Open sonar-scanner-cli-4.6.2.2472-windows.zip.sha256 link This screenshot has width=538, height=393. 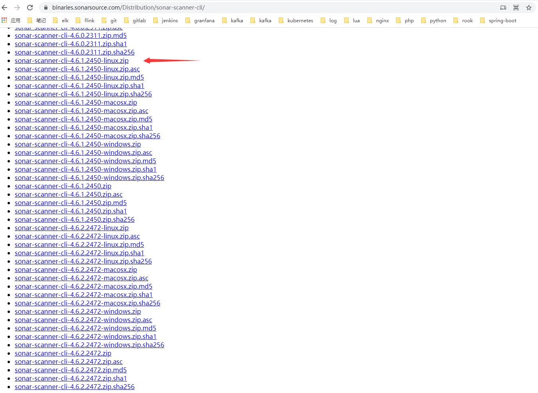pyautogui.click(x=89, y=345)
